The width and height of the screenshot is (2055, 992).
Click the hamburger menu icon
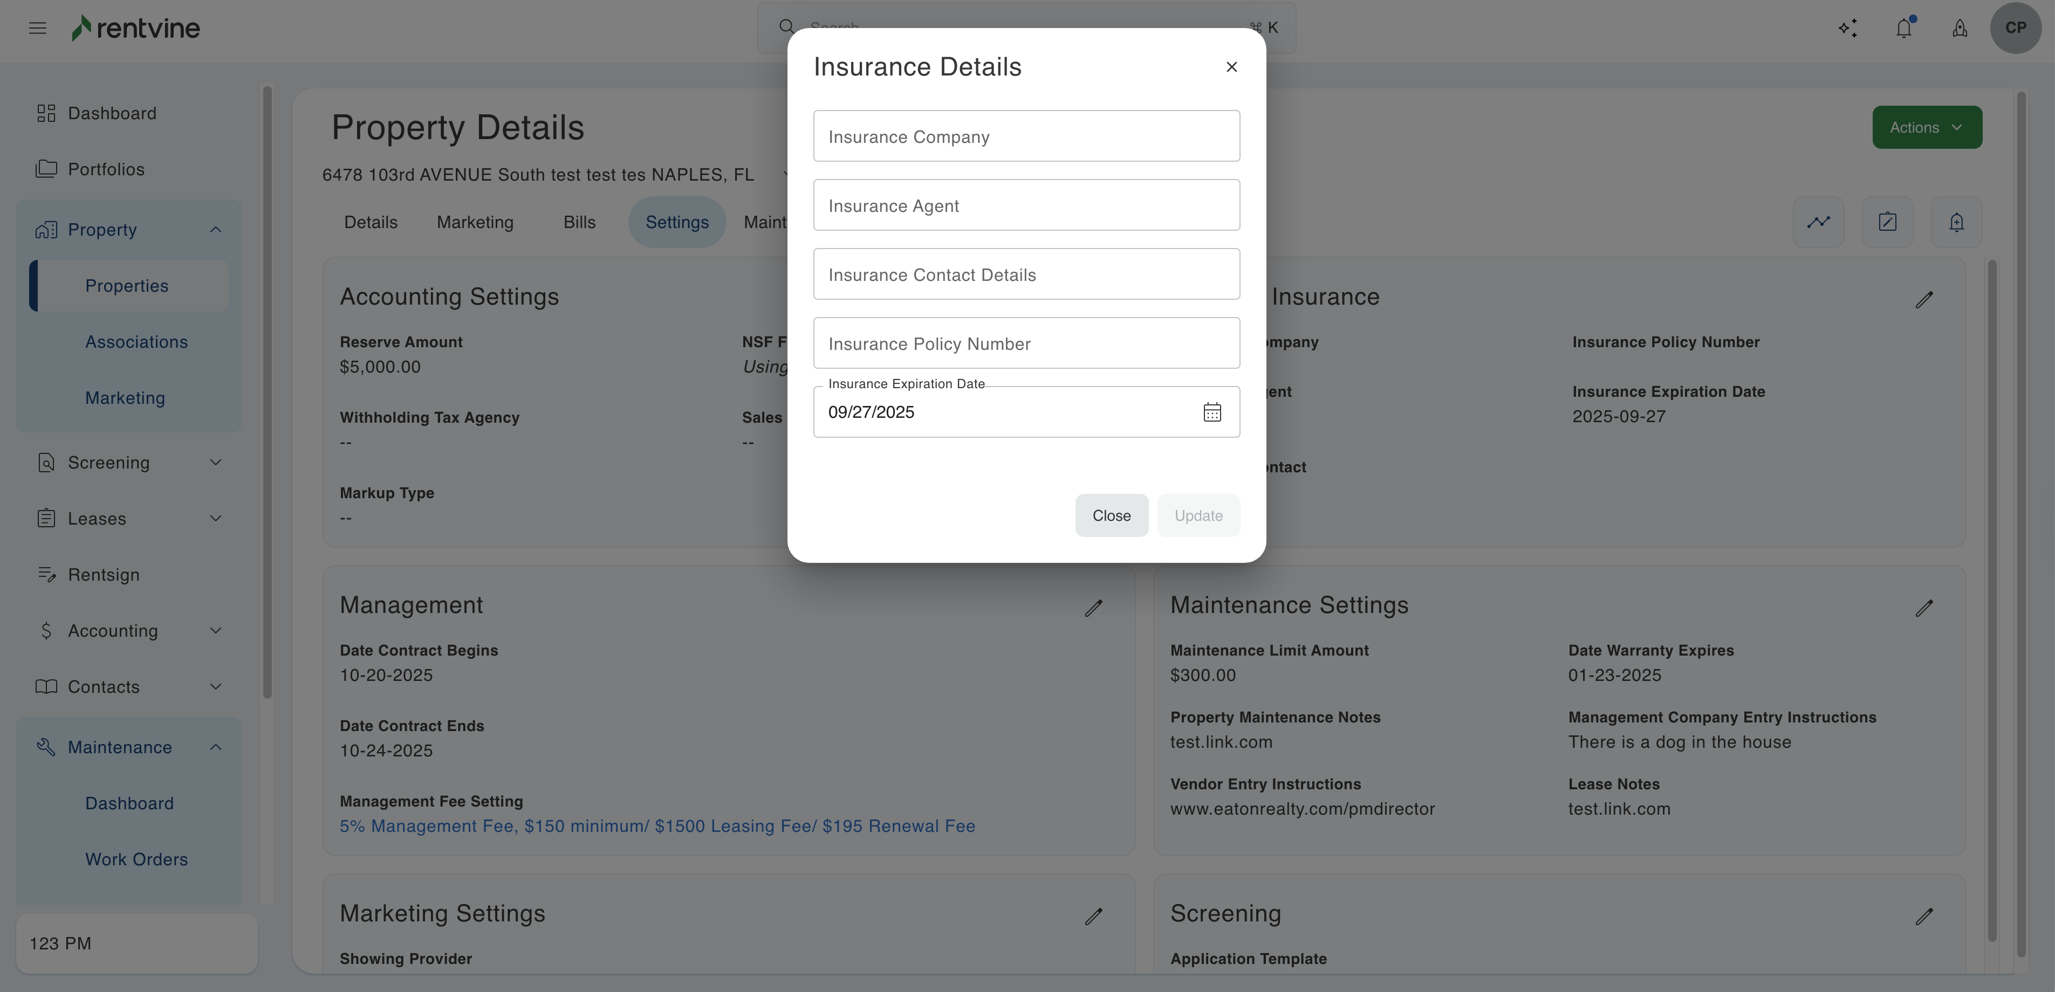pyautogui.click(x=38, y=29)
